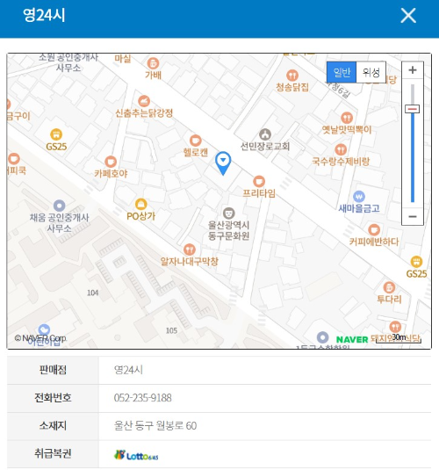The image size is (439, 470).
Task: Switch map to 일반 view
Action: [x=342, y=72]
